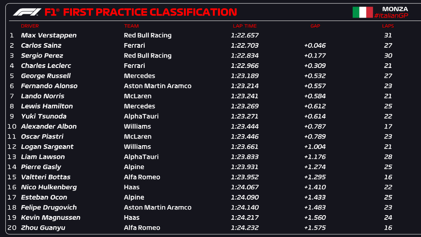Click the +1.004 gap for Sargeant

pyautogui.click(x=315, y=147)
